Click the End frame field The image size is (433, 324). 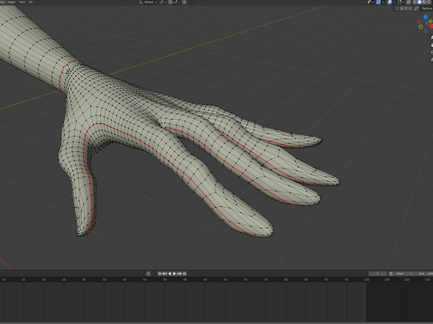(425, 274)
